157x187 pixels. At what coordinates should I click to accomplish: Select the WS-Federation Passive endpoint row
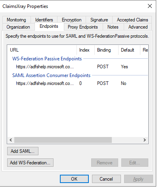pos(78,67)
